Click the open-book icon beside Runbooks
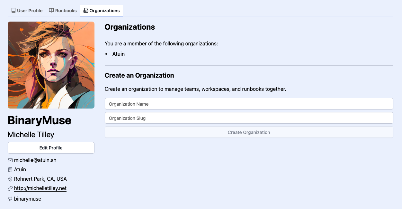This screenshot has height=209, width=402. point(51,11)
